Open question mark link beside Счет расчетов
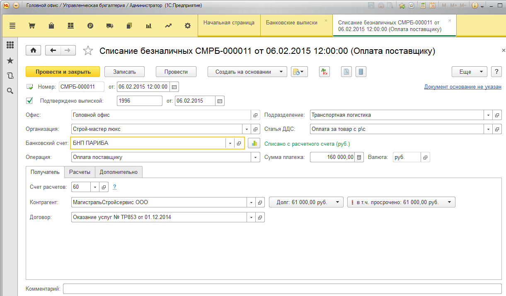Viewport: 506px width, 296px height. pos(115,187)
